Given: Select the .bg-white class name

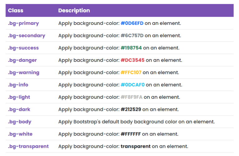Looking at the screenshot, I should pos(20,134).
